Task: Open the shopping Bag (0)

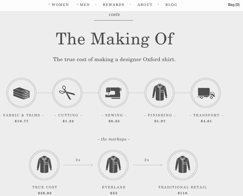Action: (234, 5)
